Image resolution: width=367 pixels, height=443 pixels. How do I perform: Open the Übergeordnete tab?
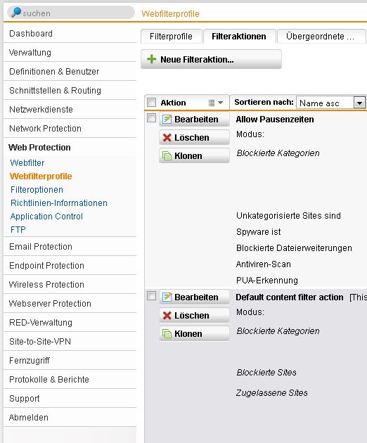point(321,36)
